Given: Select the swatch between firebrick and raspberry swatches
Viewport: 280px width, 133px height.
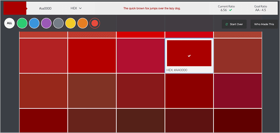Looking at the screenshot, I should [92, 56].
